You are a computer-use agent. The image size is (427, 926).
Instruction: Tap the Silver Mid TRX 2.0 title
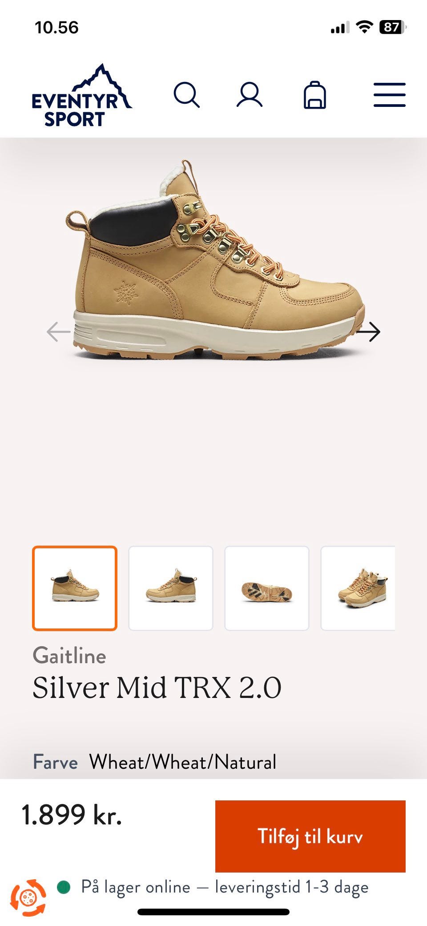(x=157, y=687)
